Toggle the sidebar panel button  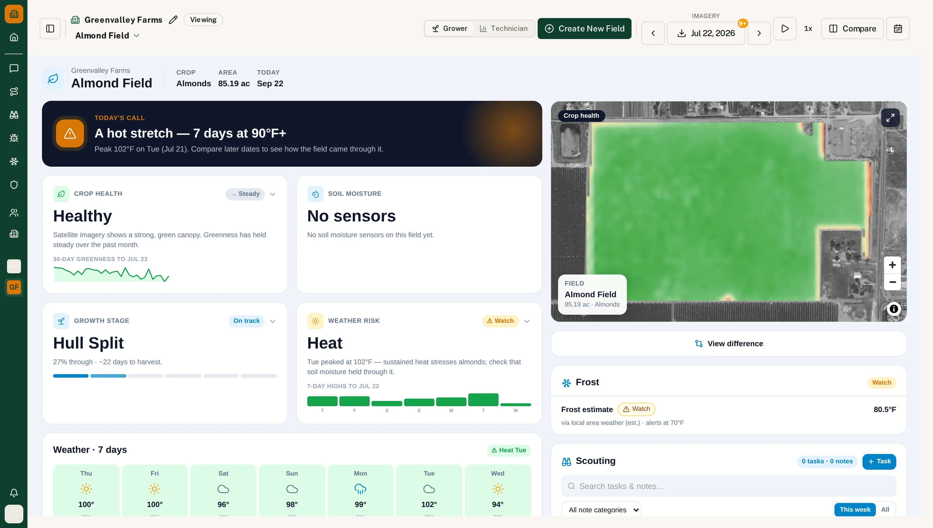50,29
